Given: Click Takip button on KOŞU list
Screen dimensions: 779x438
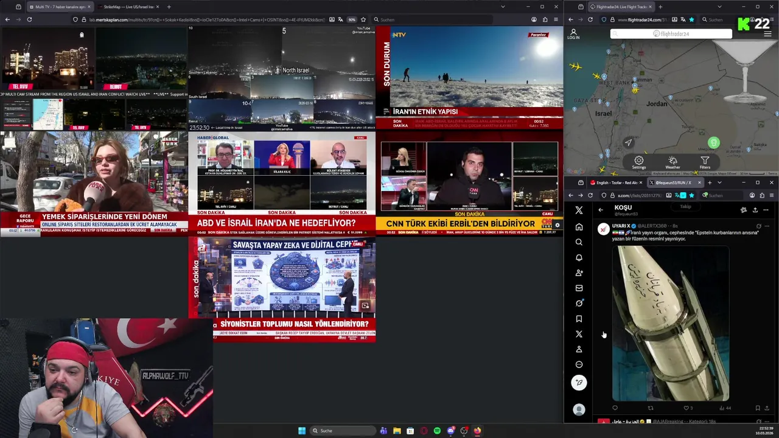Looking at the screenshot, I should tap(685, 207).
